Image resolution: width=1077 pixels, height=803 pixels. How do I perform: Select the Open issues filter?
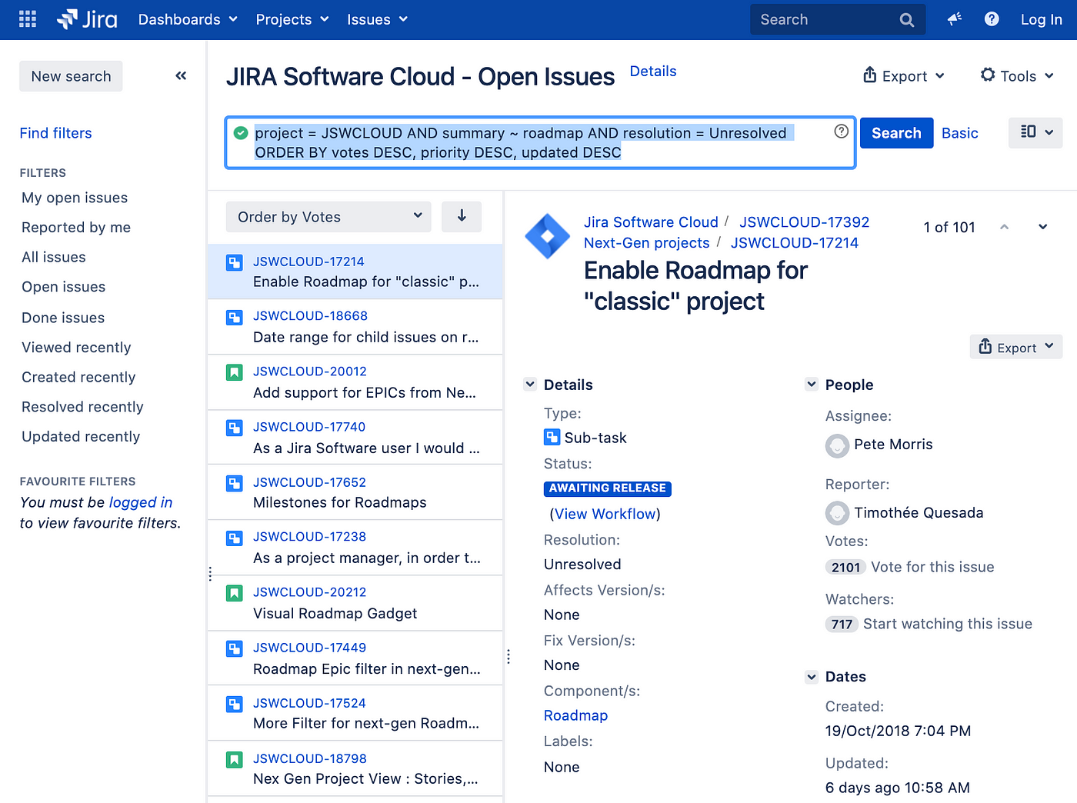(x=64, y=287)
